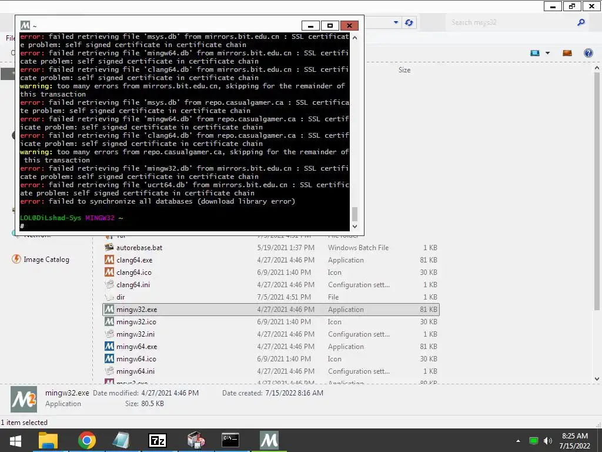The image size is (602, 452).
Task: Click the speaker volume tray icon
Action: pos(548,441)
